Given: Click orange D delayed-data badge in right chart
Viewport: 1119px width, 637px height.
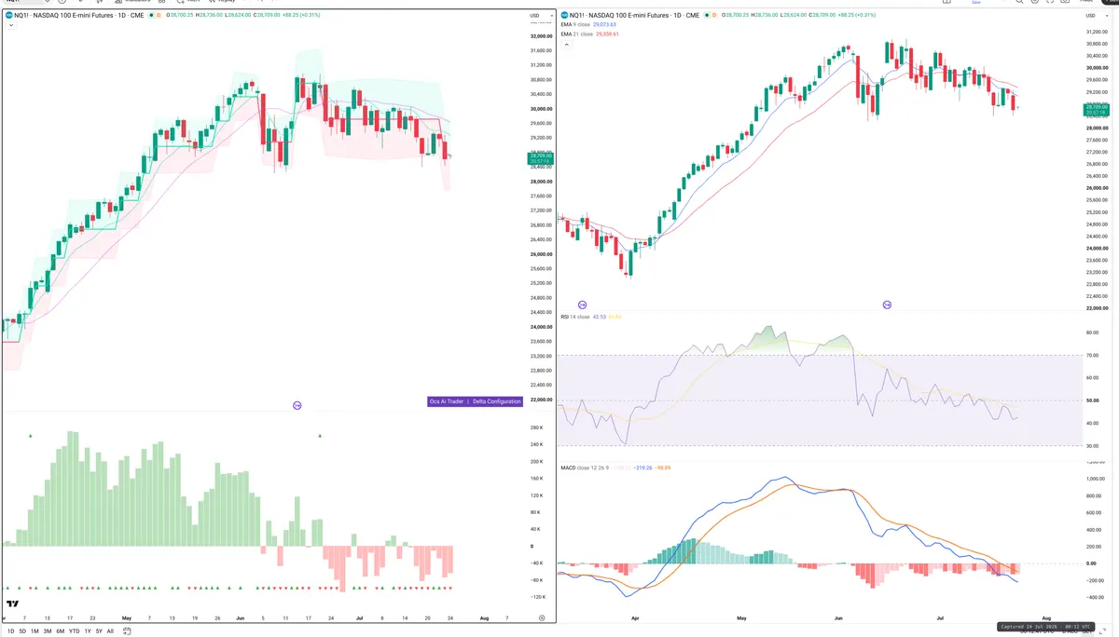Looking at the screenshot, I should (714, 16).
